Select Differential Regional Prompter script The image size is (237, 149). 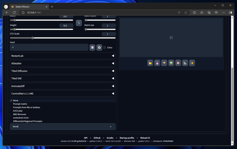63,121
